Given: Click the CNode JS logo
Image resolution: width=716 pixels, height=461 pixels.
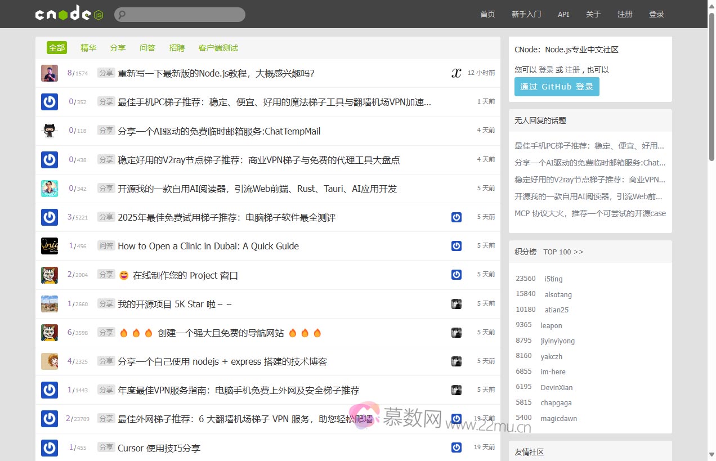Looking at the screenshot, I should (69, 14).
